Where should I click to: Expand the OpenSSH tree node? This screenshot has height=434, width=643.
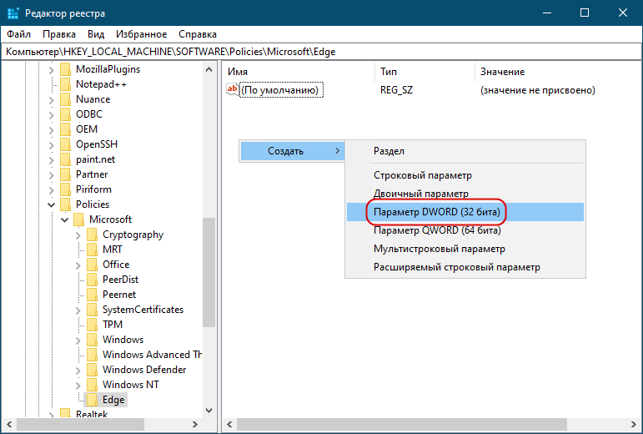pos(51,145)
